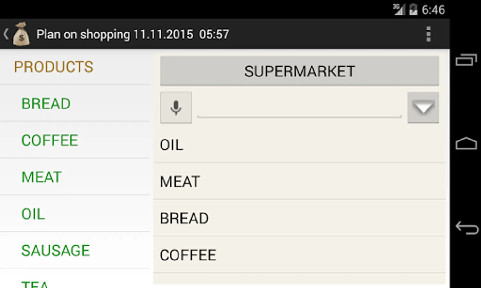Tap MEAT in the shopping plan
This screenshot has height=288, width=481.
[x=180, y=182]
